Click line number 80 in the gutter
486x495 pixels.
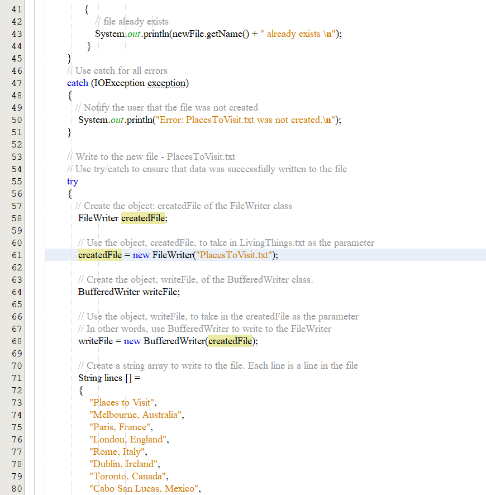click(16, 488)
